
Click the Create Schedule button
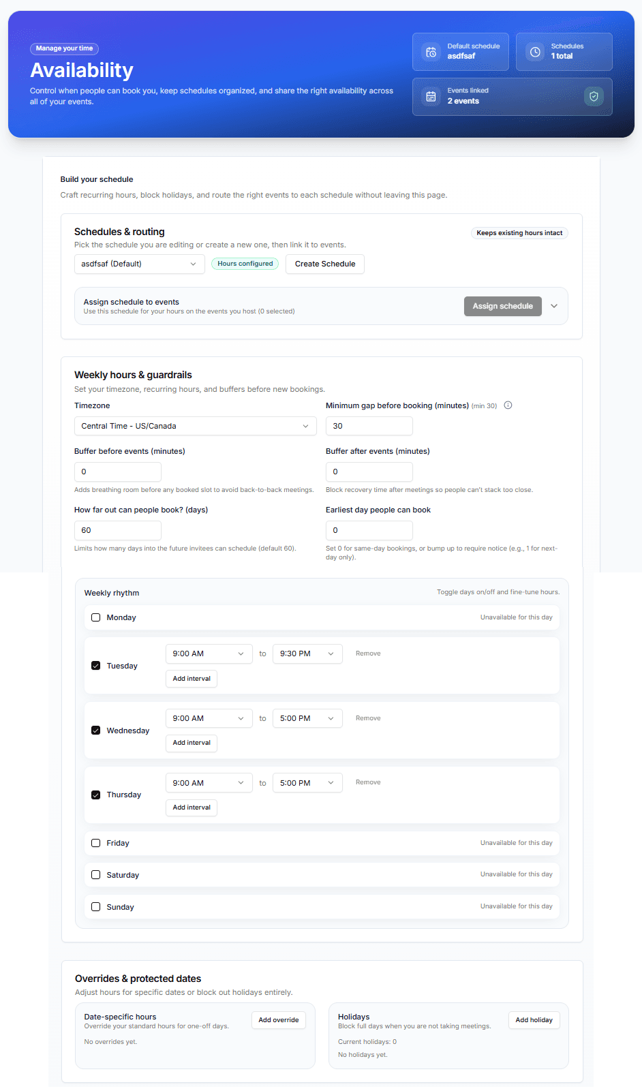click(x=325, y=264)
